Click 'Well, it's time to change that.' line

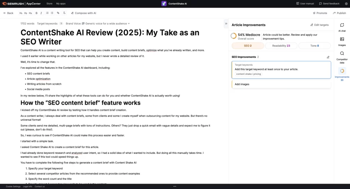pos(38,62)
